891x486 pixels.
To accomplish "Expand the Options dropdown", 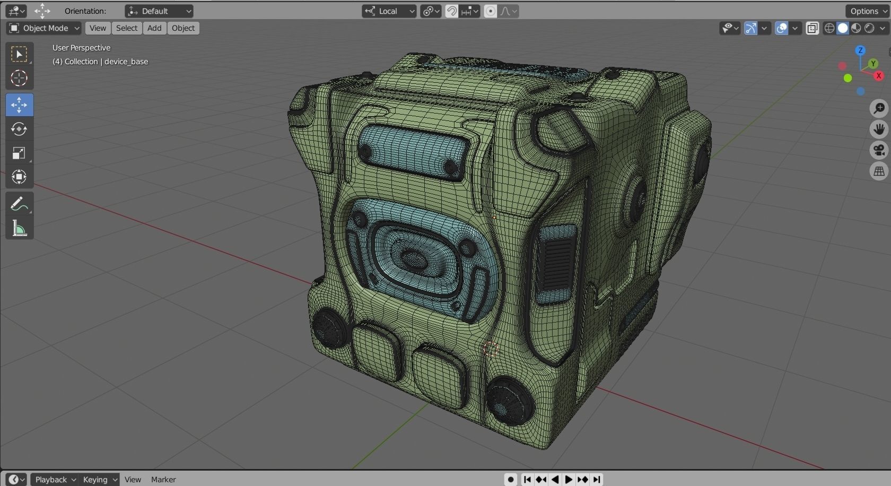I will pos(868,11).
